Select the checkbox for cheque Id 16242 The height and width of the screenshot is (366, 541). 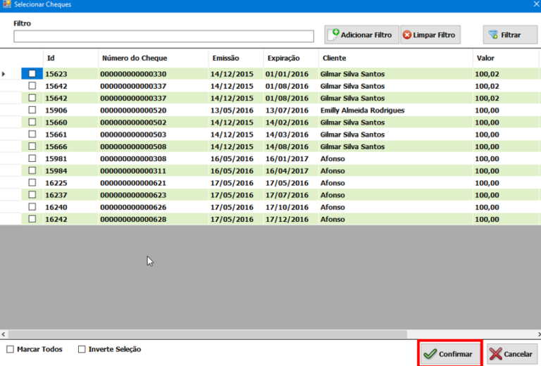coord(32,219)
